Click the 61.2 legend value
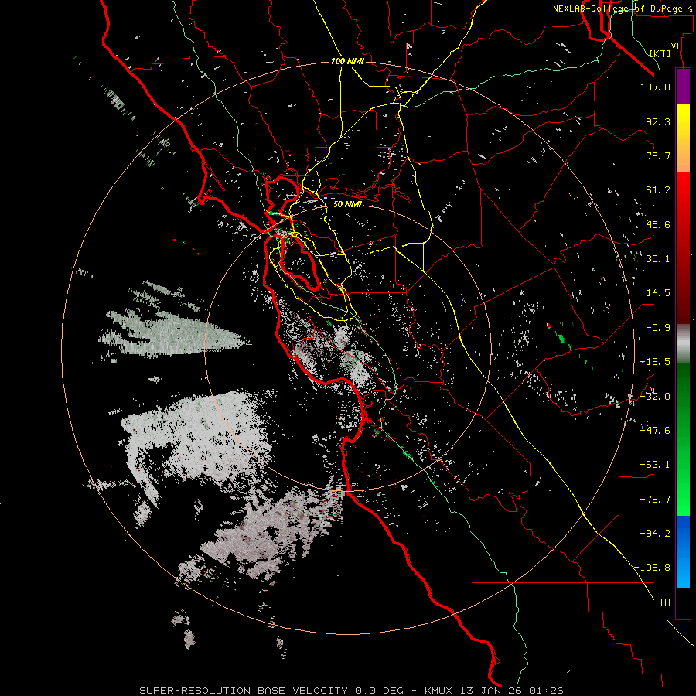 (x=658, y=190)
